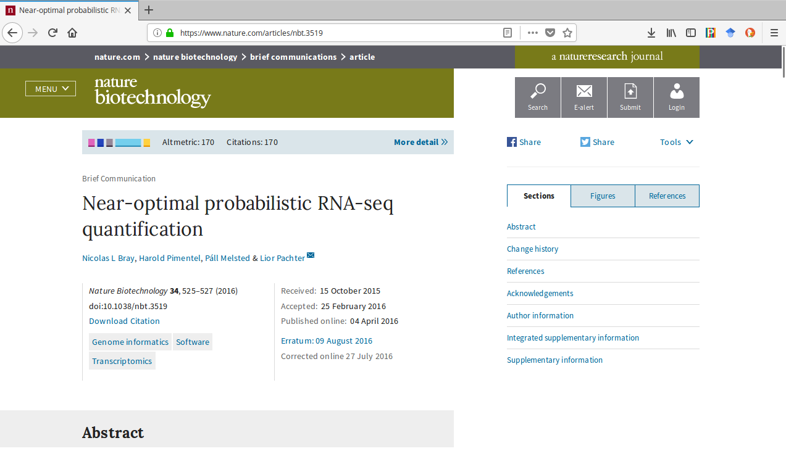This screenshot has width=786, height=451.
Task: Toggle reader view icon in address bar
Action: (x=508, y=33)
